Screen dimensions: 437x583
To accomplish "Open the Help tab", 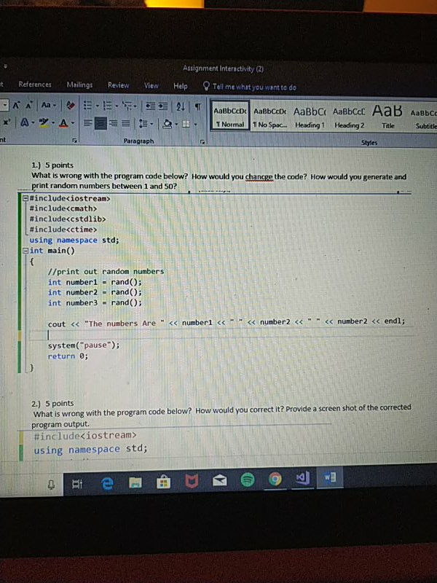I will coord(181,86).
